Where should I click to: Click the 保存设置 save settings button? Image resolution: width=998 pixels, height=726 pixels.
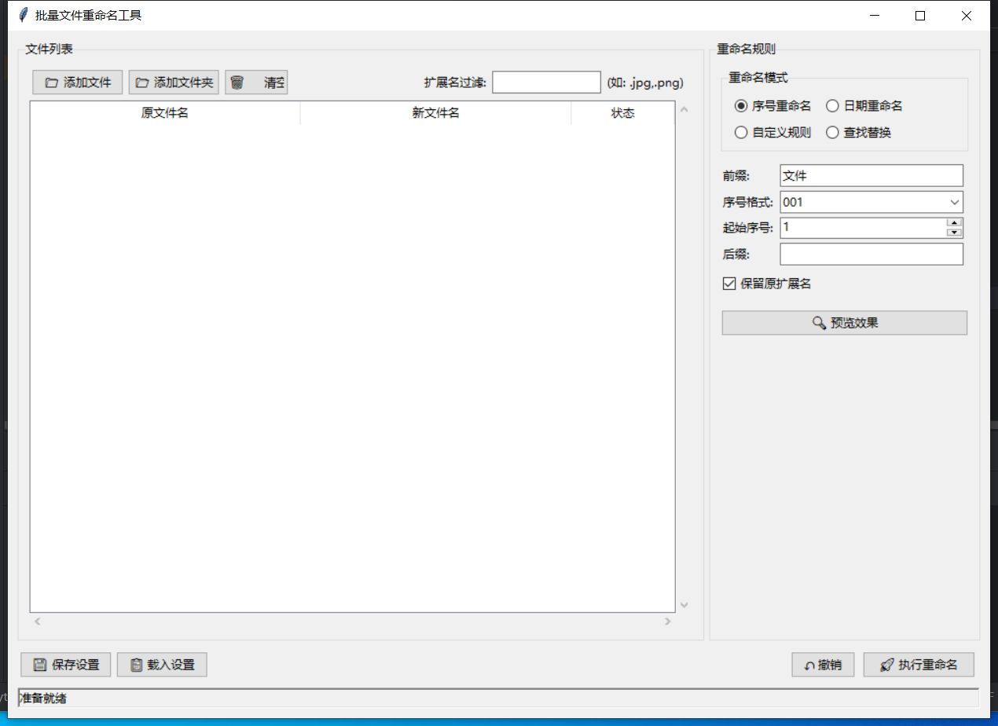click(x=66, y=665)
